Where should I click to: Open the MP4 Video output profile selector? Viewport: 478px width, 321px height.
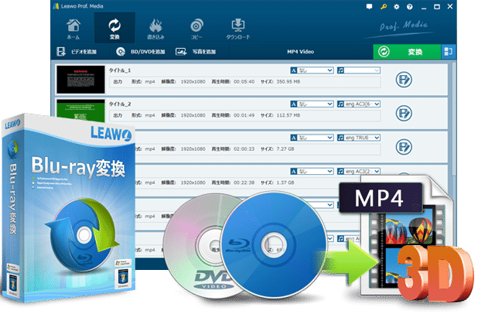pos(300,52)
